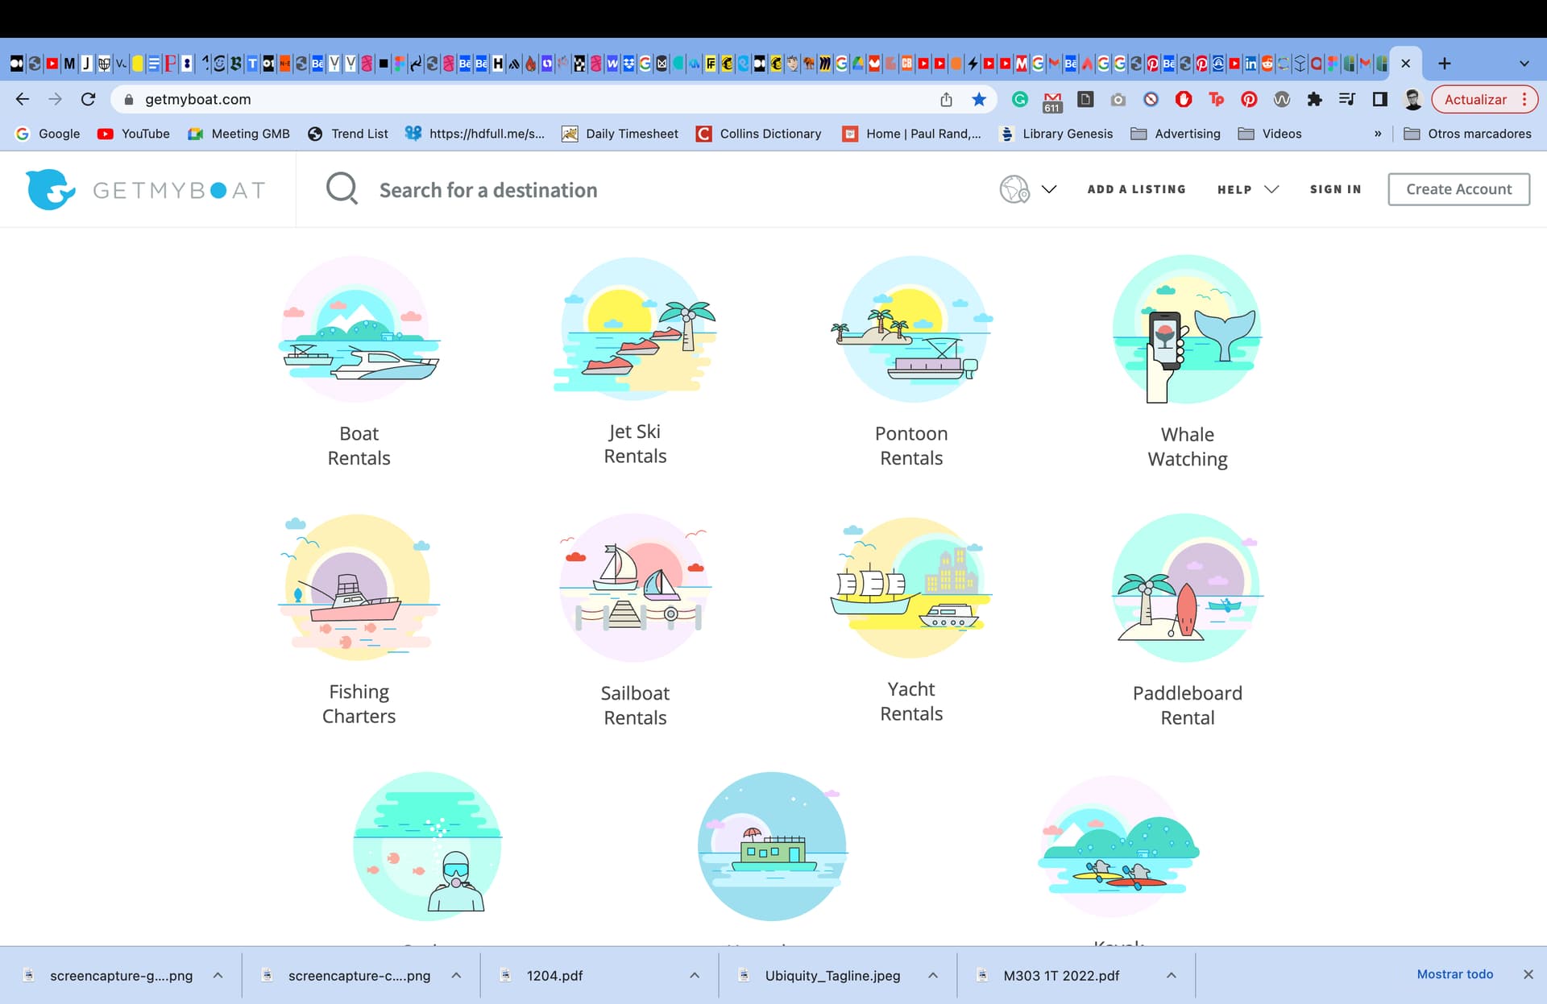Expand the HELP dropdown menu
The width and height of the screenshot is (1547, 1004).
coord(1247,189)
